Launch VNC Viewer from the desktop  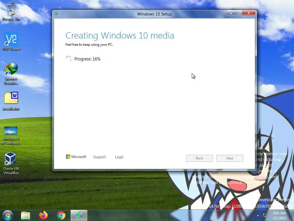tap(11, 41)
